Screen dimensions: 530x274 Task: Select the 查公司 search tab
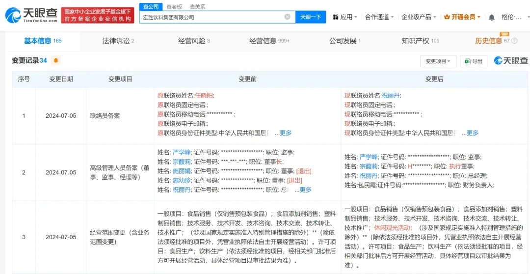tap(151, 7)
